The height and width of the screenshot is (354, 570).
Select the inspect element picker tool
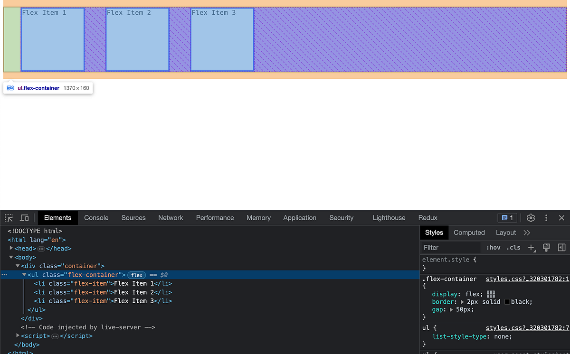point(9,217)
